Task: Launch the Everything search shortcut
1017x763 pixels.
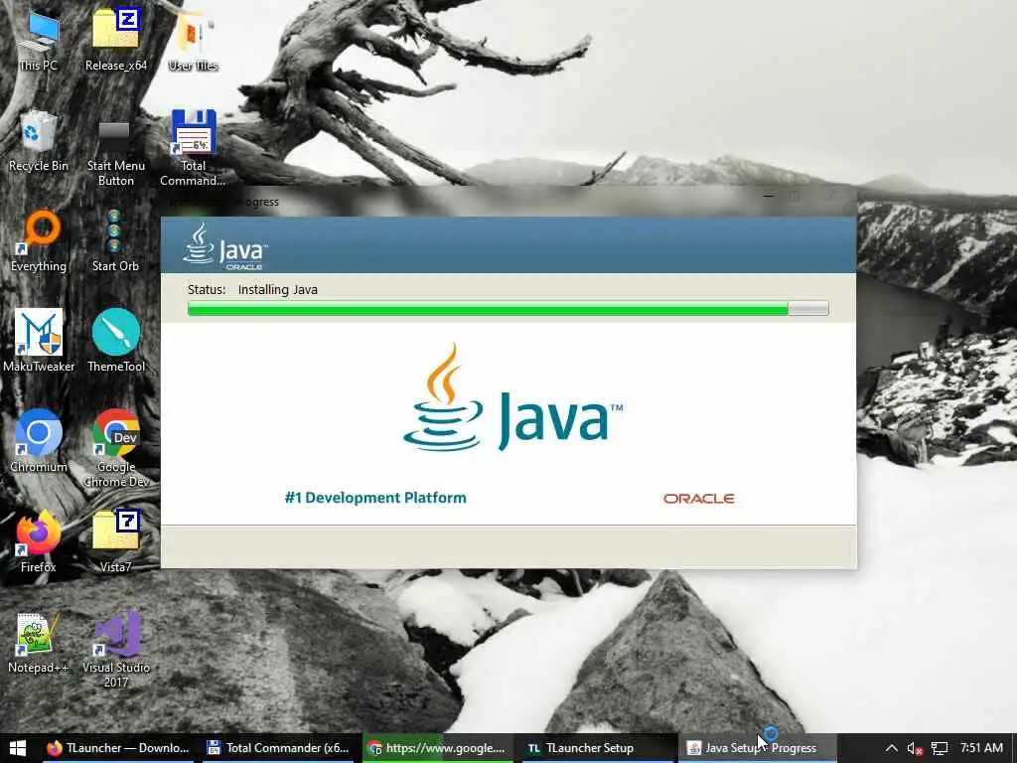Action: click(x=39, y=241)
